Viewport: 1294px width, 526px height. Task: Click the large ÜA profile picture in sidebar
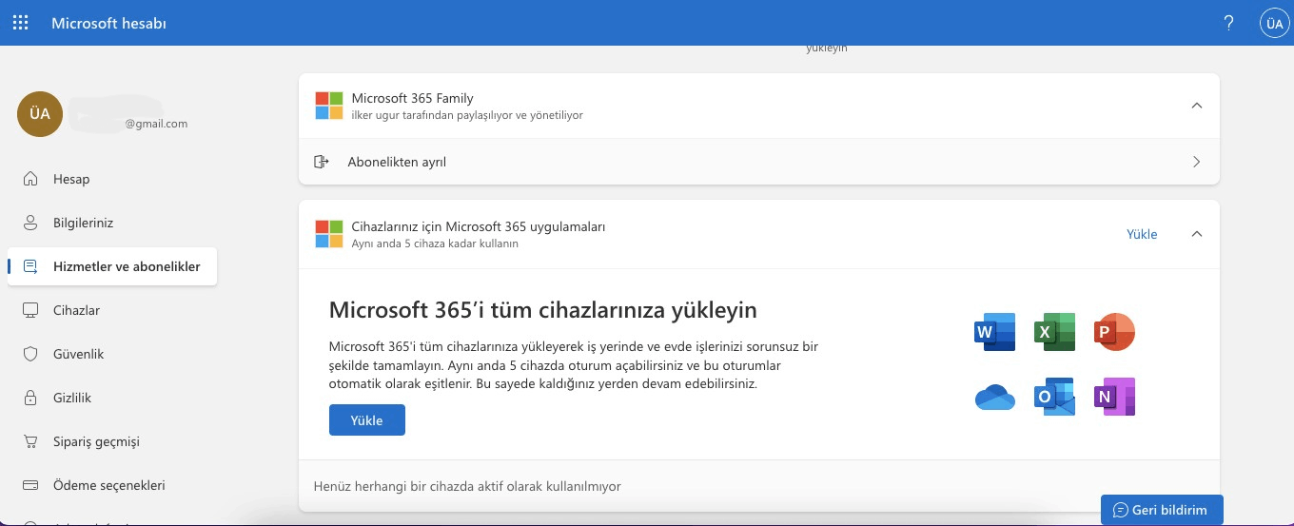(40, 114)
